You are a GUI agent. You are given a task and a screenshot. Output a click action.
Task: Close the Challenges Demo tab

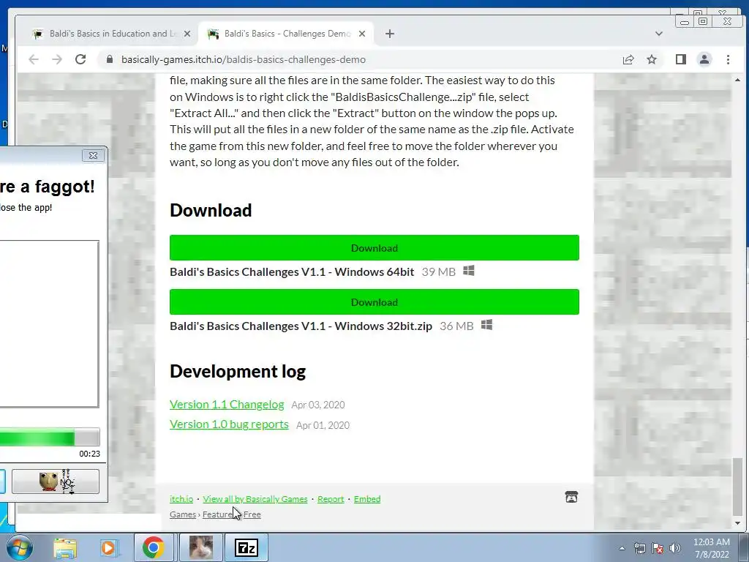[x=362, y=34]
